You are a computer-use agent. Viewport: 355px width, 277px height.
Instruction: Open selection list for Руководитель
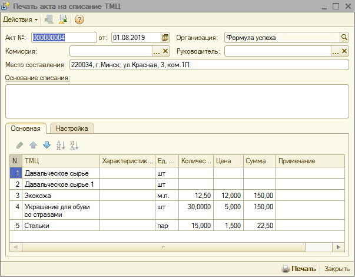click(x=335, y=51)
